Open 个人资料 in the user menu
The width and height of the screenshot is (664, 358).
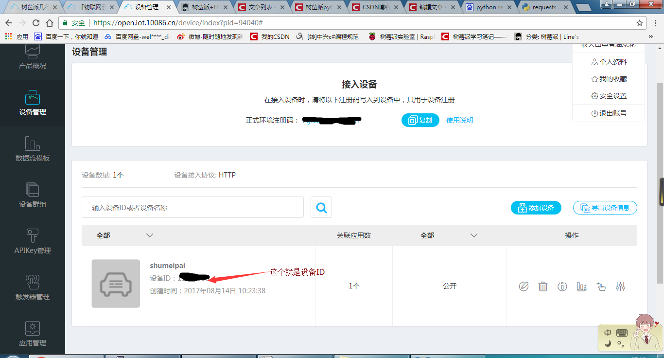pos(609,62)
